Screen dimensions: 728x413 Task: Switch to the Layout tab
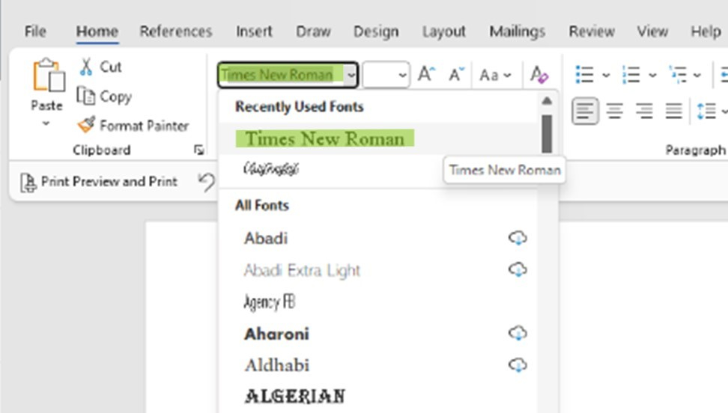pyautogui.click(x=443, y=31)
